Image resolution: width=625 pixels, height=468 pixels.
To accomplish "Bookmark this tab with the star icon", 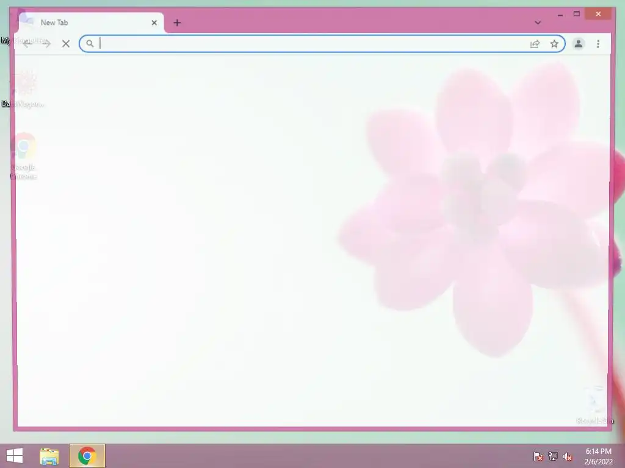I will pyautogui.click(x=554, y=44).
